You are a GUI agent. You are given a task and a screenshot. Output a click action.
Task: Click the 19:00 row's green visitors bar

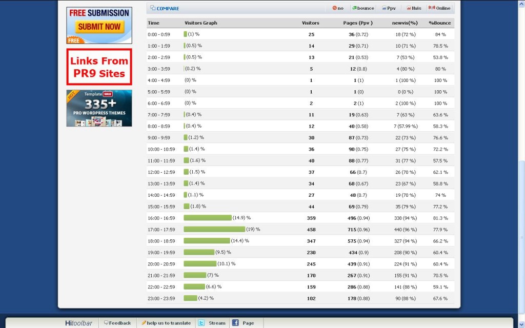pos(199,252)
